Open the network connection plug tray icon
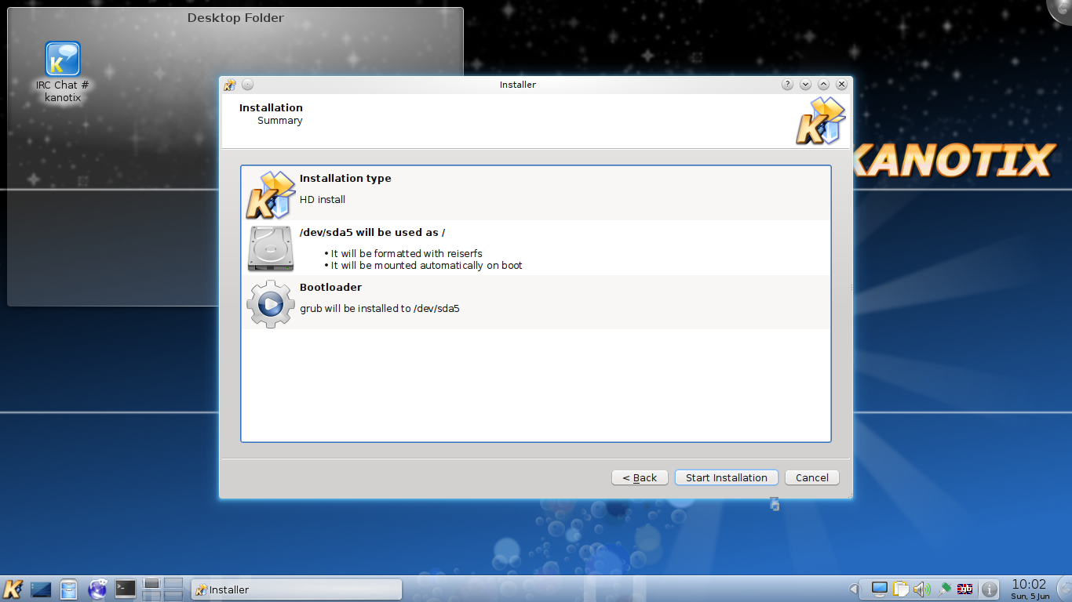 pos(944,589)
